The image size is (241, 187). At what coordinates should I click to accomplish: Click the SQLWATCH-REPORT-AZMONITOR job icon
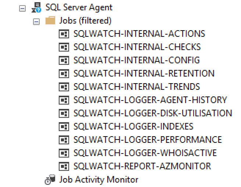[x=64, y=166]
